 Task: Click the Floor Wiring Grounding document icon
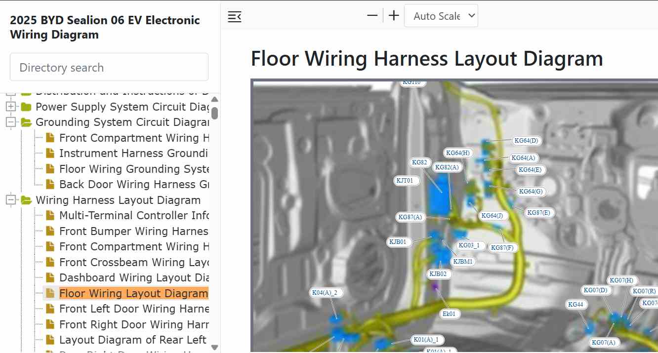tap(50, 169)
